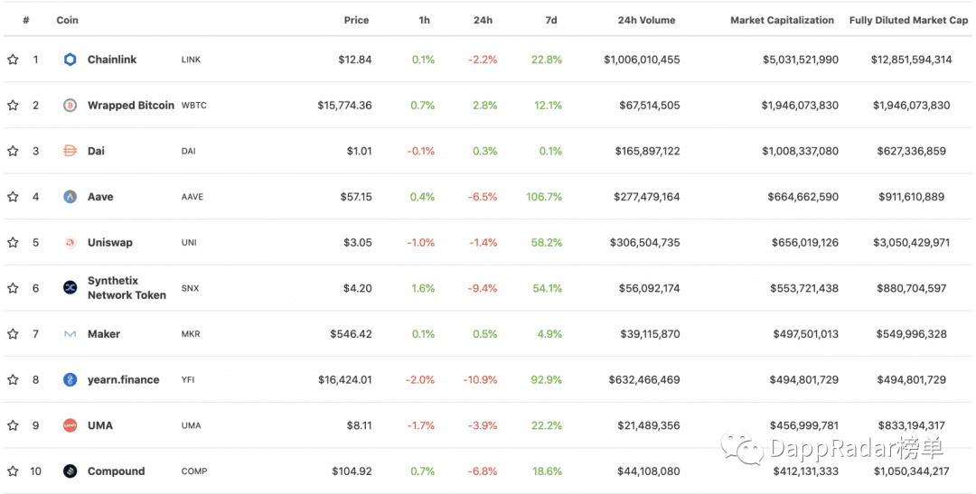The height and width of the screenshot is (494, 976).
Task: Open the Wrapped Bitcoin coin page
Action: [x=131, y=105]
